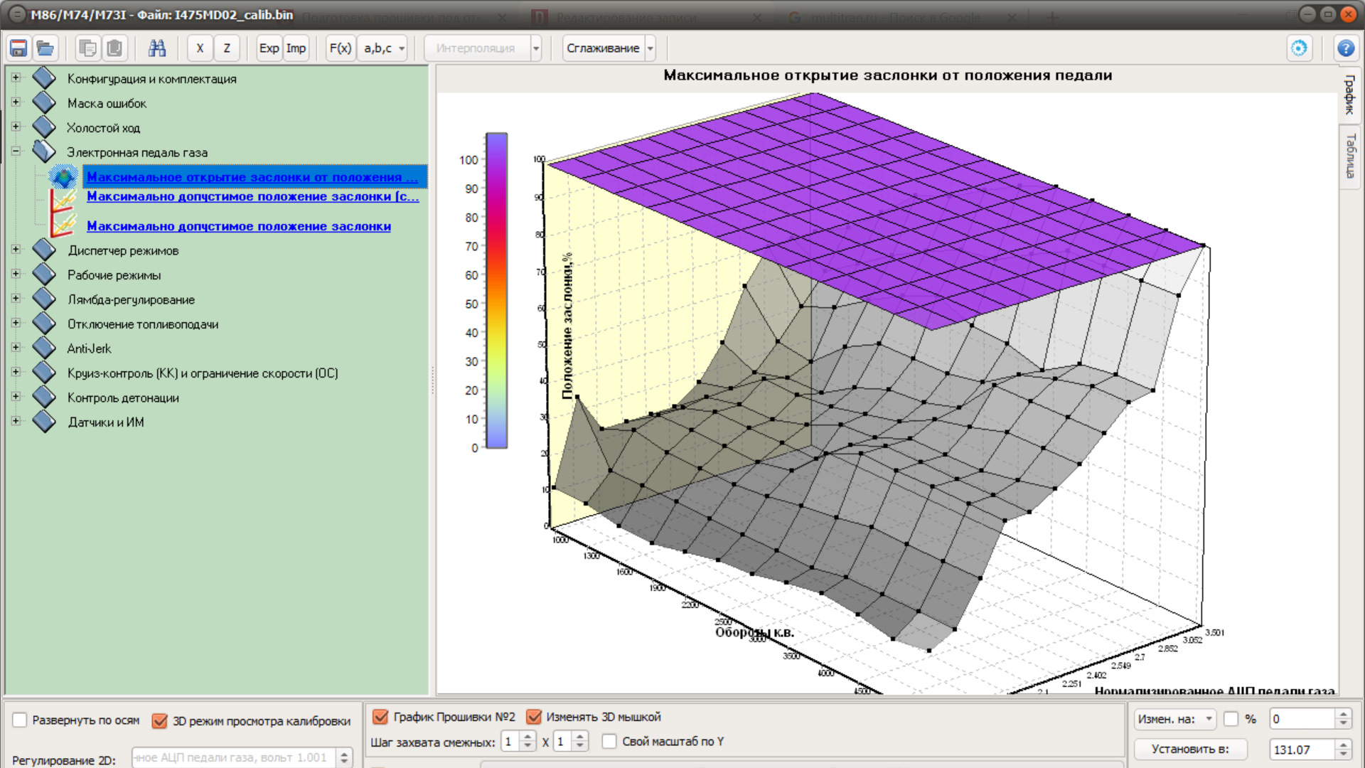The image size is (1365, 768).
Task: Toggle 3D режим просмотра калибровки checkbox
Action: tap(160, 721)
